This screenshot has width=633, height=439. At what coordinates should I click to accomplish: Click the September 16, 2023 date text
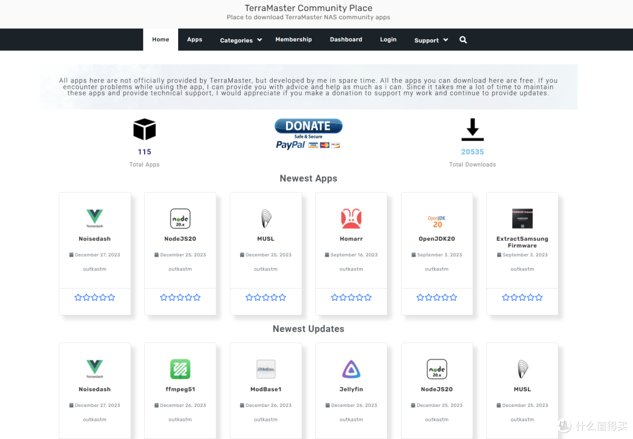(354, 255)
